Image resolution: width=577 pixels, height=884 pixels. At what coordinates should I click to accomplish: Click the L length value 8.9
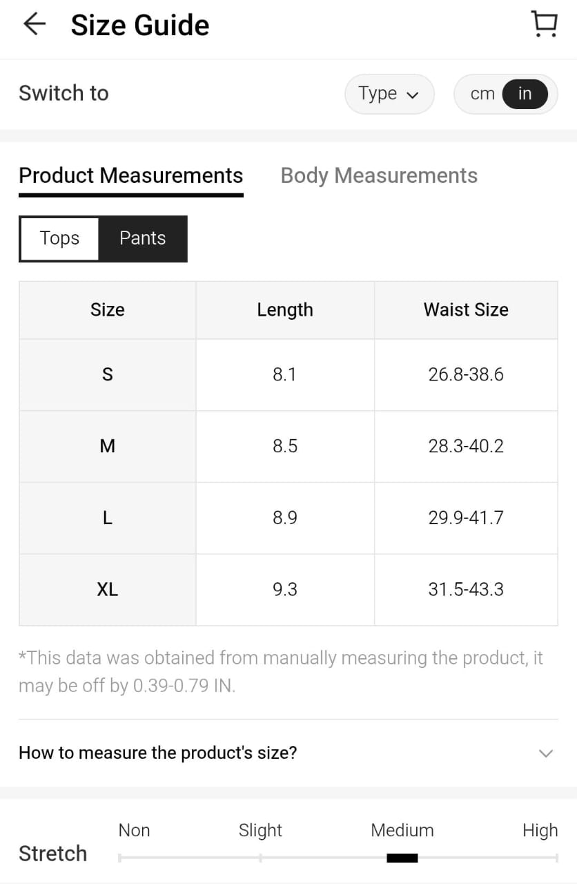point(285,518)
